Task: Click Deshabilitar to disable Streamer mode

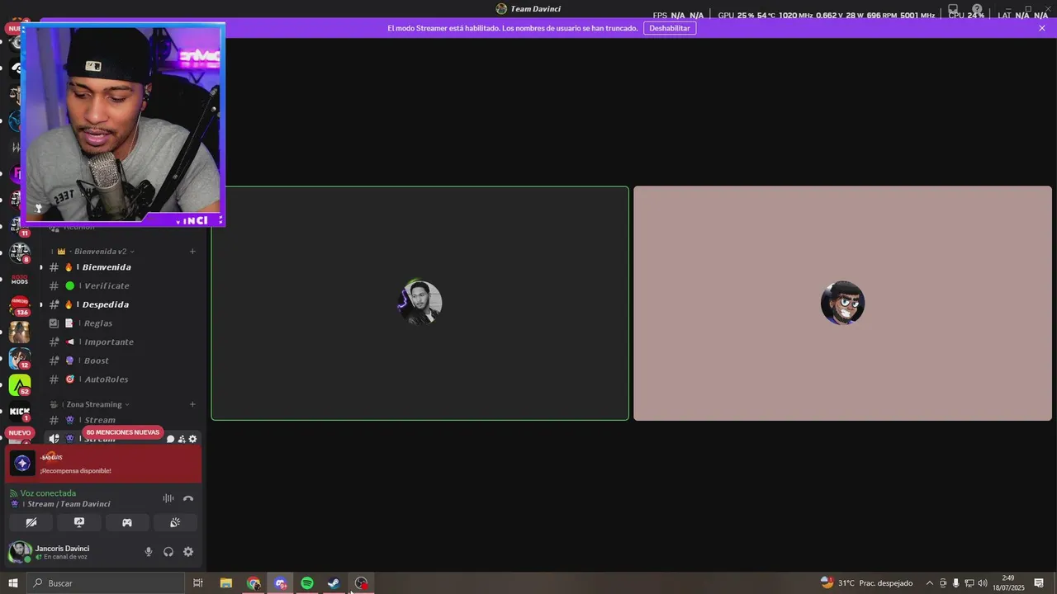Action: 669,28
